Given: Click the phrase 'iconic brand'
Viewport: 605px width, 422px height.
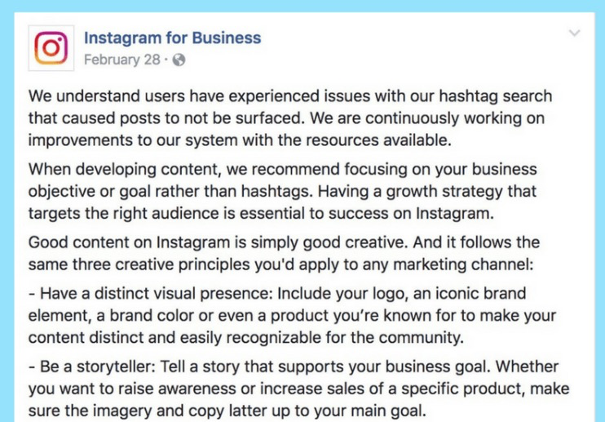Looking at the screenshot, I should click(481, 293).
